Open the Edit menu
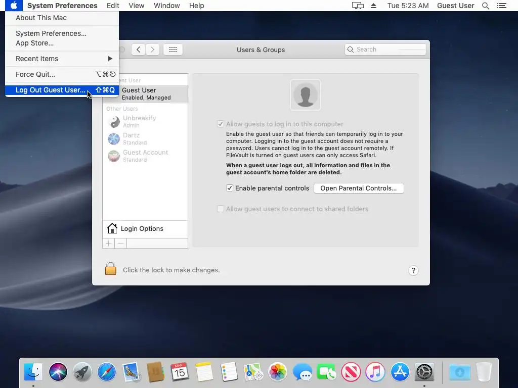The width and height of the screenshot is (518, 388). [113, 6]
